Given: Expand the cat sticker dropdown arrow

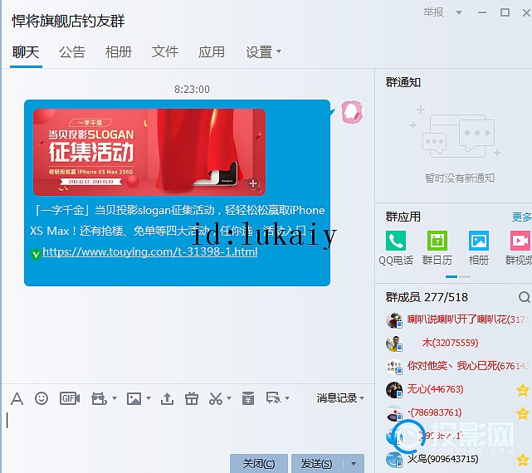Looking at the screenshot, I should tap(114, 398).
